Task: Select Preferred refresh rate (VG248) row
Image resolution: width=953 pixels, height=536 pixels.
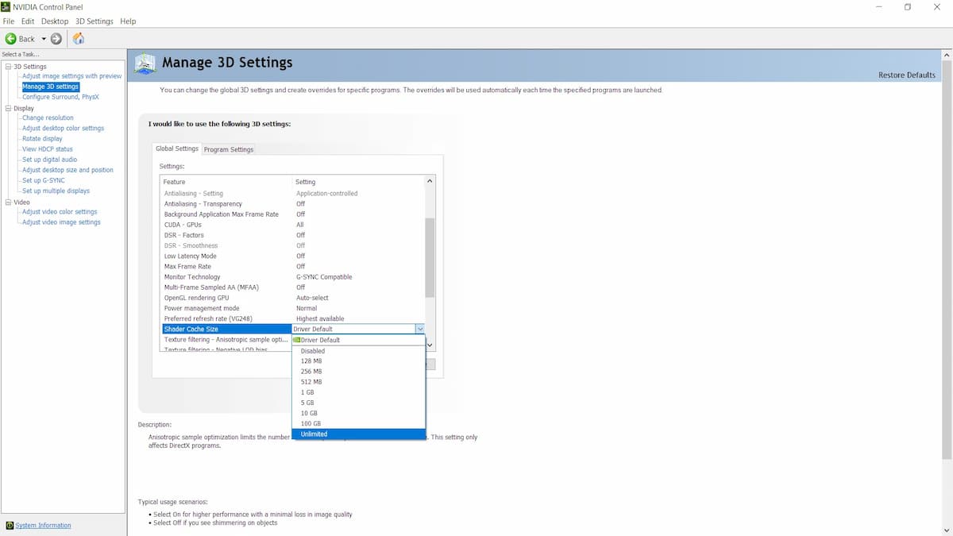Action: (292, 318)
